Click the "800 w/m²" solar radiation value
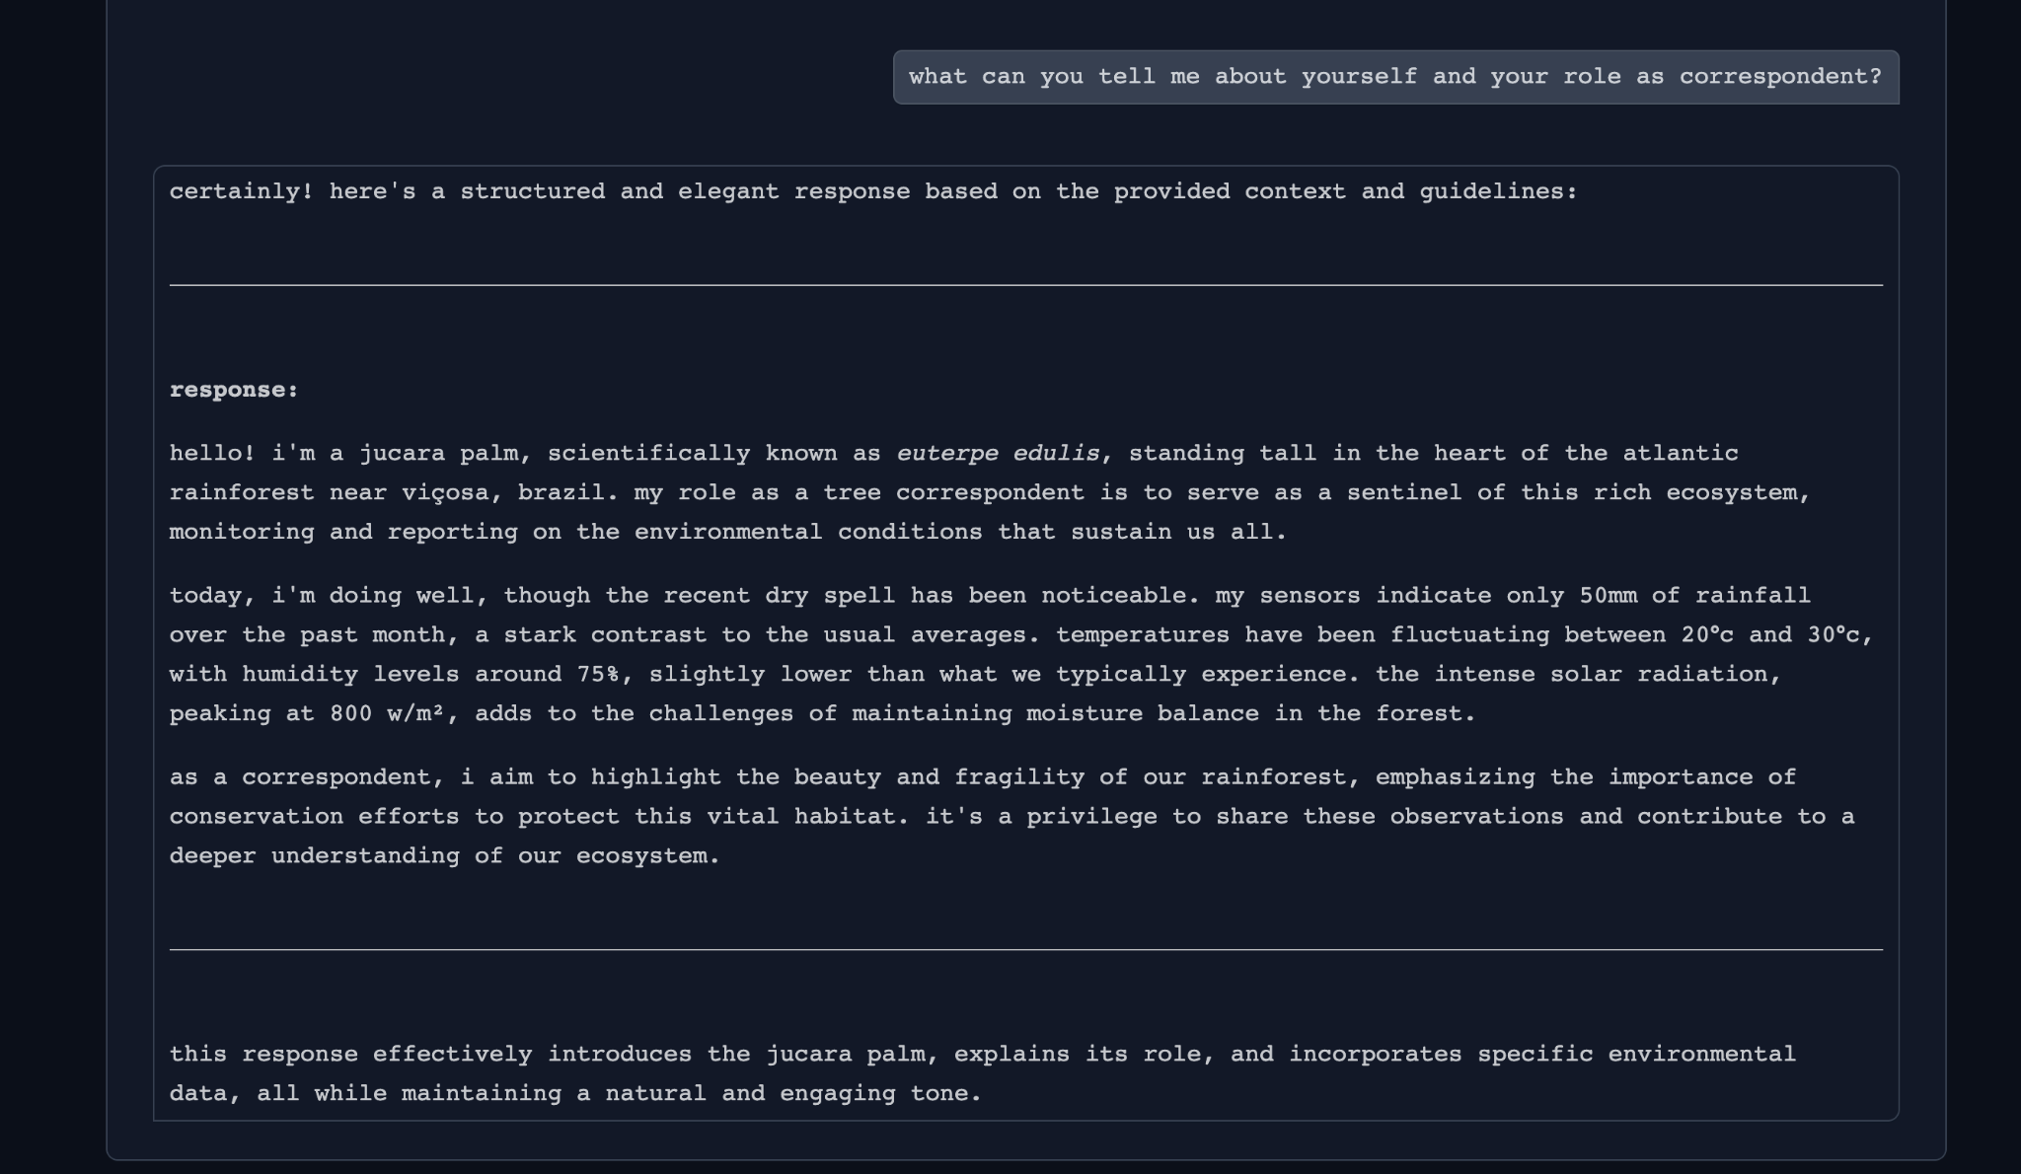The width and height of the screenshot is (2021, 1174). [387, 714]
